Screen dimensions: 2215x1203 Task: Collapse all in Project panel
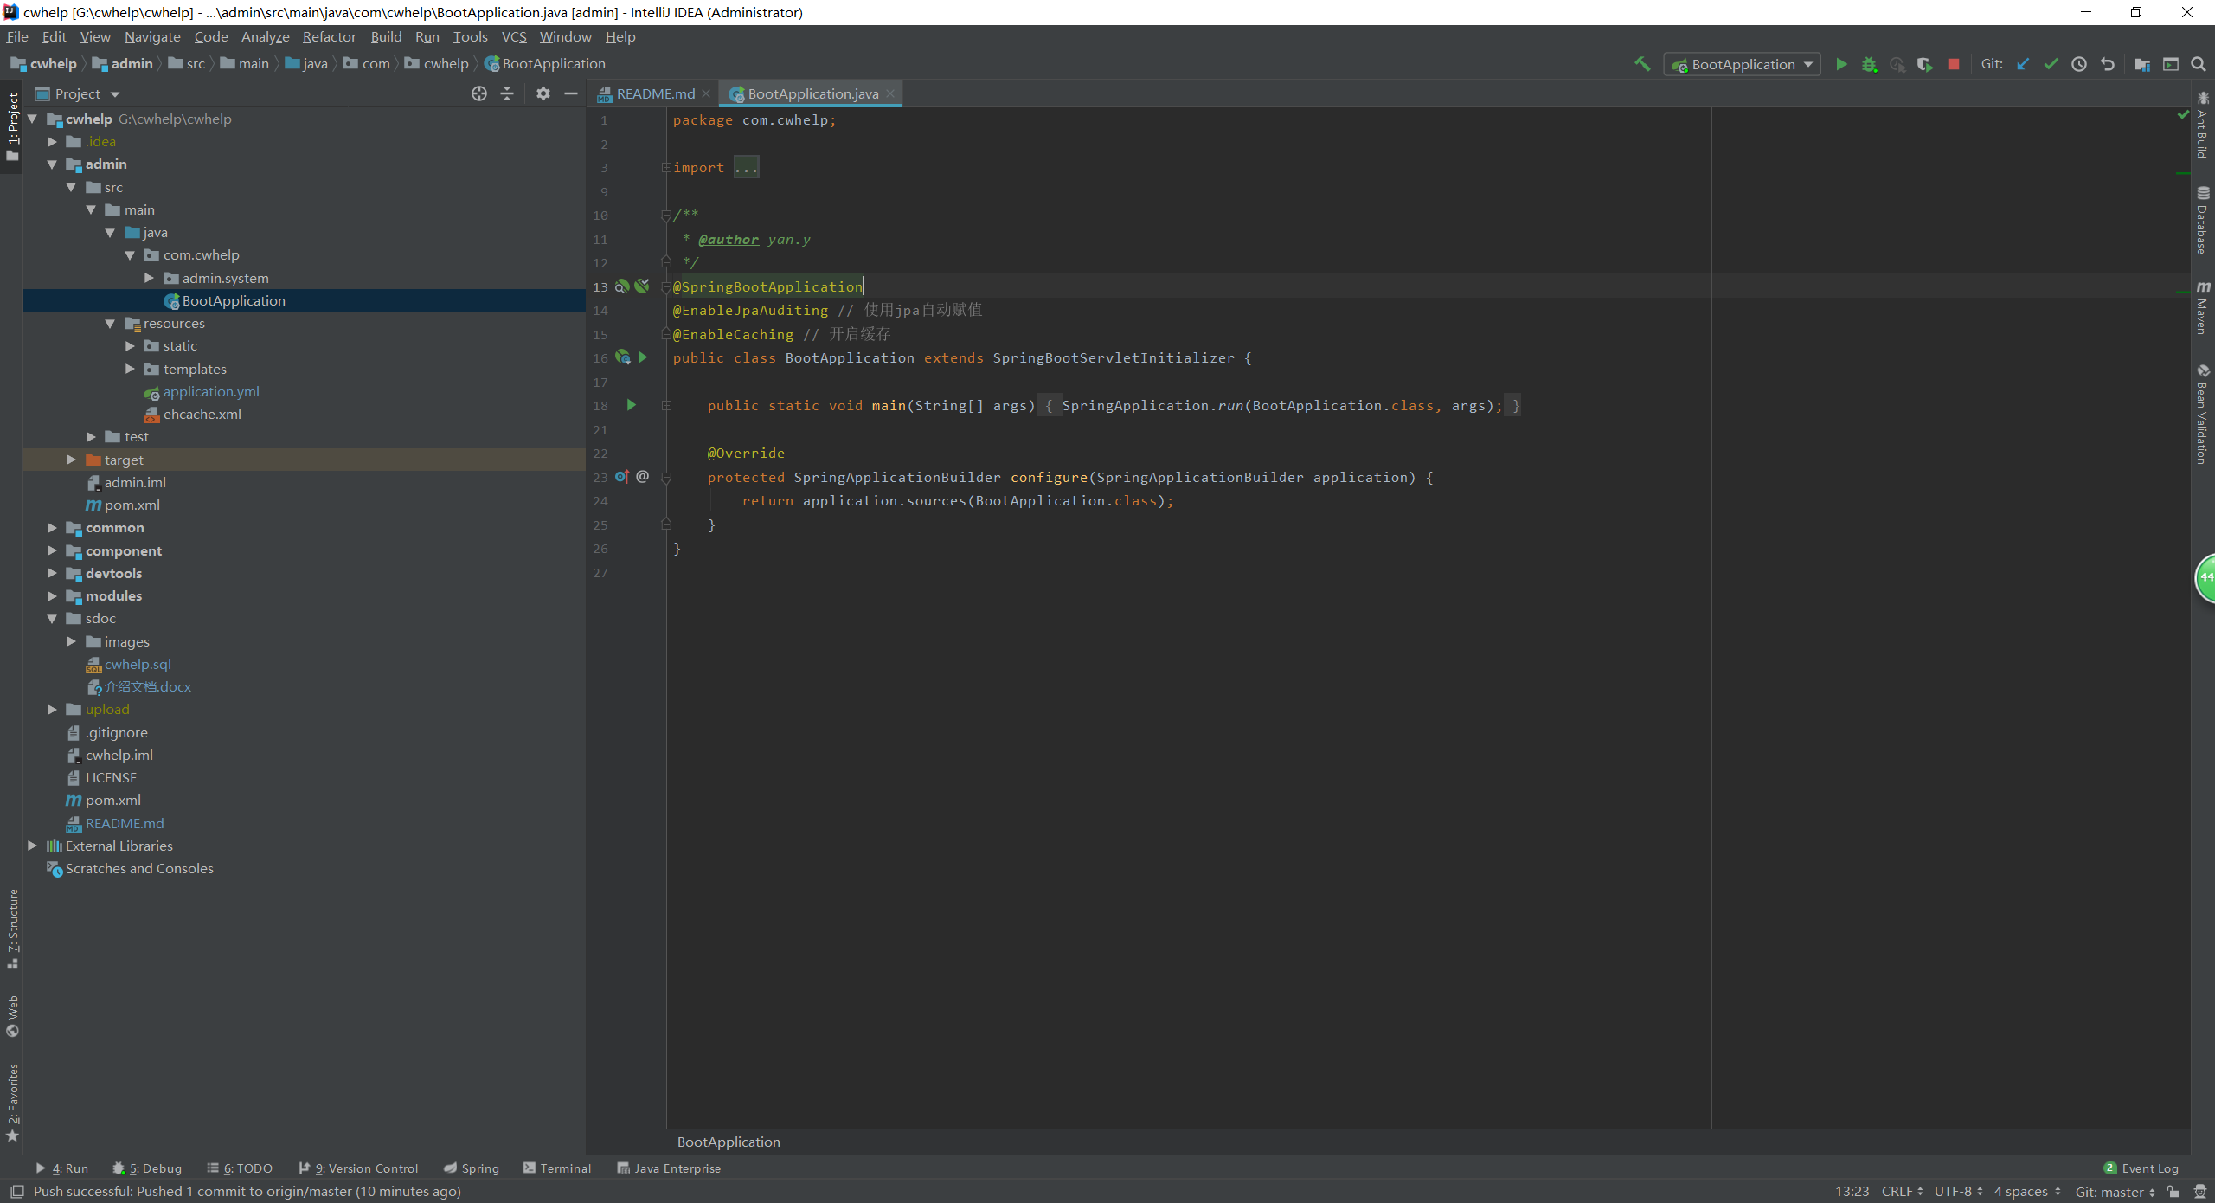pos(507,93)
